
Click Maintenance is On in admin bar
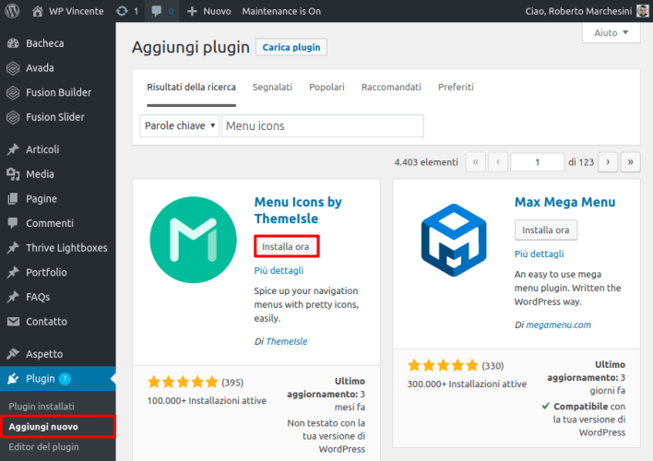click(x=281, y=11)
